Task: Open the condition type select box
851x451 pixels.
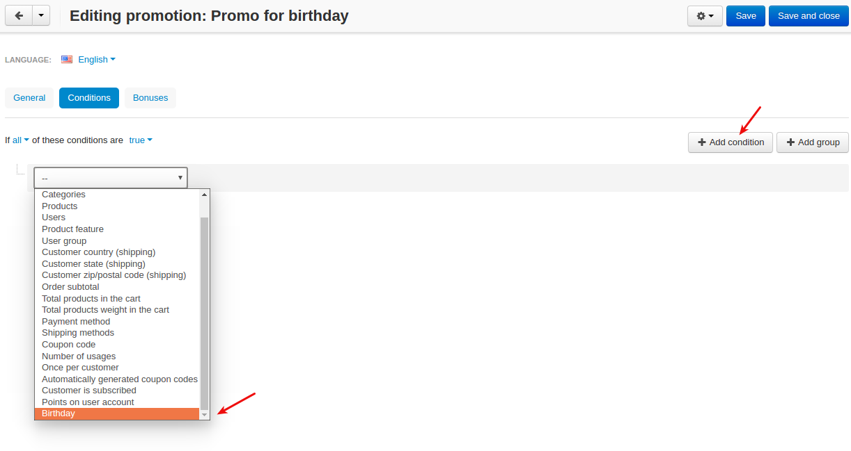Action: point(111,178)
